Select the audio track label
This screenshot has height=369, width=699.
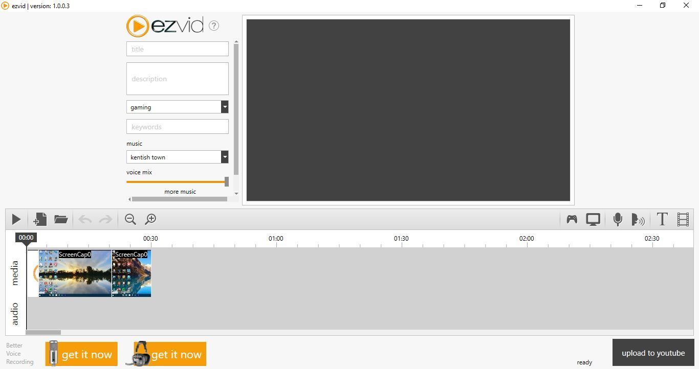click(x=15, y=313)
